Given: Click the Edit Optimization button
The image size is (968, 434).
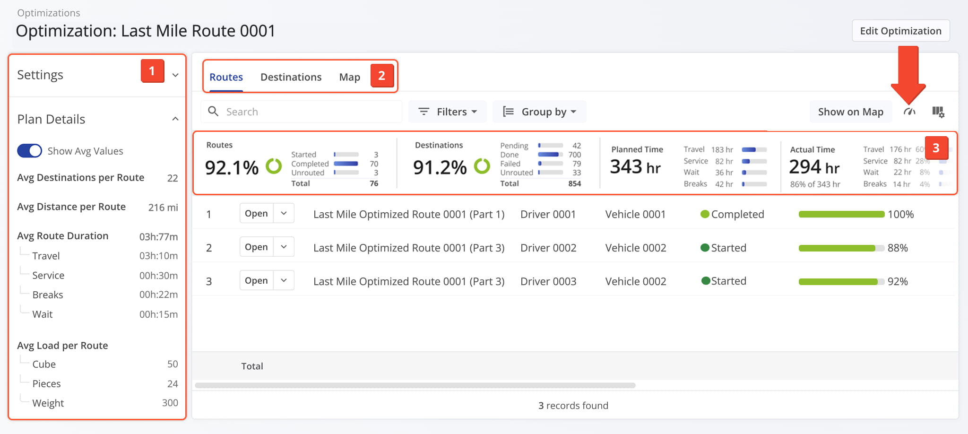Looking at the screenshot, I should coord(900,31).
